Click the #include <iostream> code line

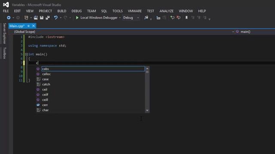click(x=46, y=37)
